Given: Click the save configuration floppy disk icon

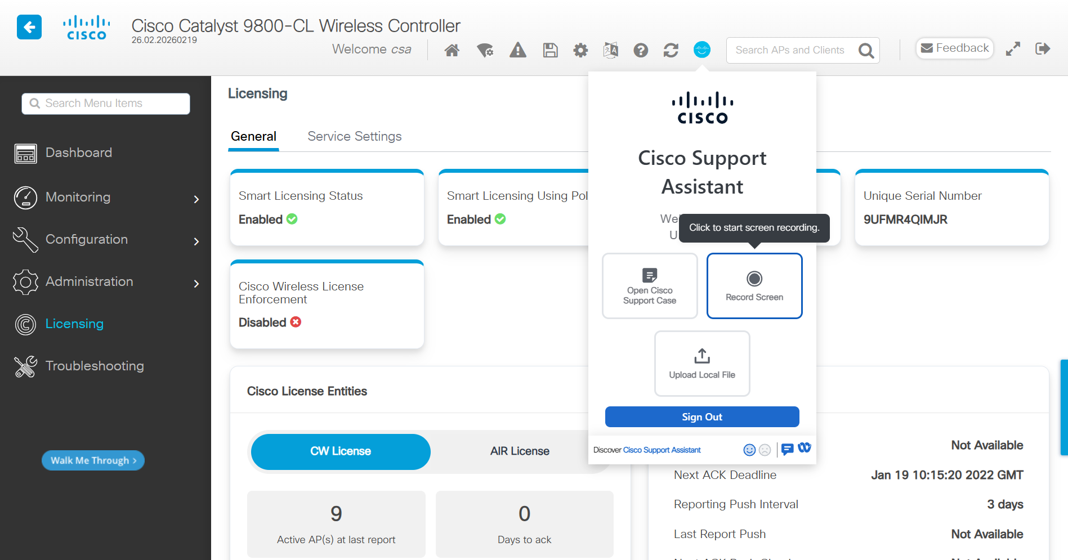Looking at the screenshot, I should [x=550, y=51].
